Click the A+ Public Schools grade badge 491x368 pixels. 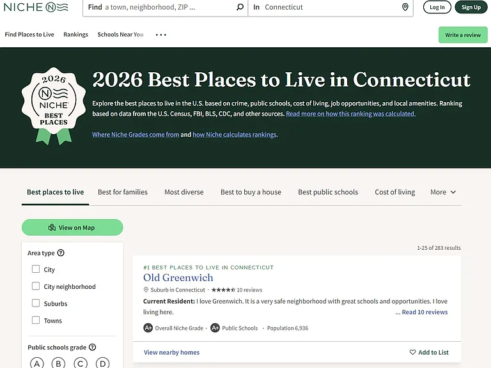point(215,328)
